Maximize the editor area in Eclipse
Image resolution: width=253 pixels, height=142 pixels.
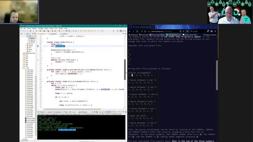(125, 34)
